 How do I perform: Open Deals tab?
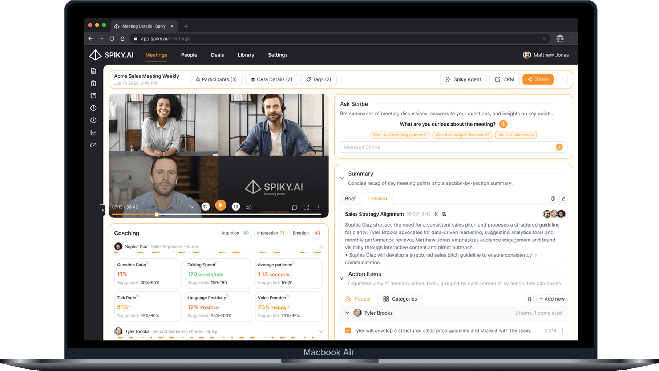(x=217, y=55)
